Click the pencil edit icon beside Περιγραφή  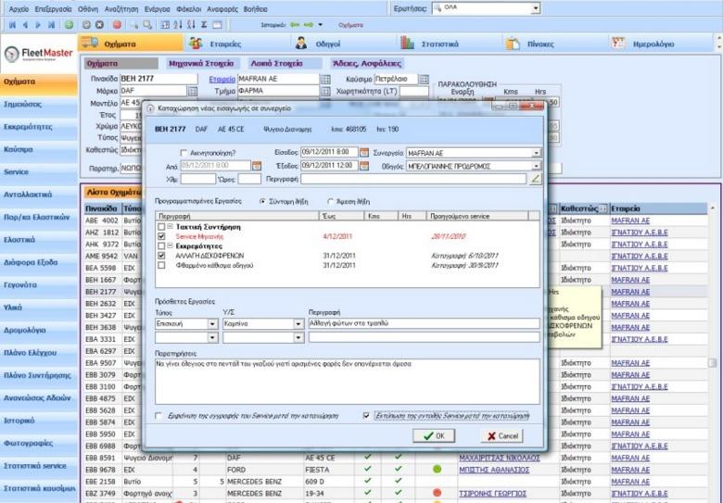coord(535,179)
